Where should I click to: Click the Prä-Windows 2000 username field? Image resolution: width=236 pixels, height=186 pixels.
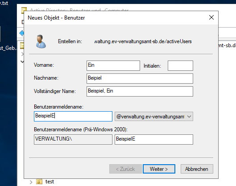(x=153, y=139)
